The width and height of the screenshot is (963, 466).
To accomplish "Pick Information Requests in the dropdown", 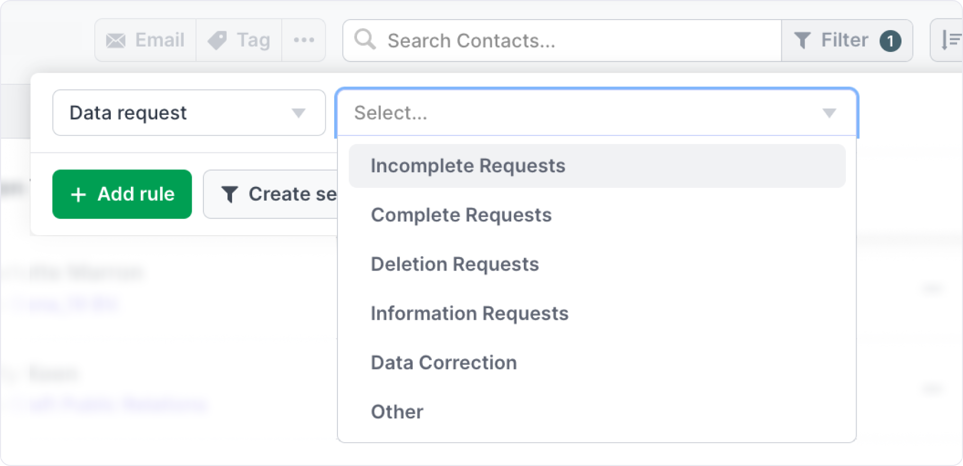I will [470, 313].
